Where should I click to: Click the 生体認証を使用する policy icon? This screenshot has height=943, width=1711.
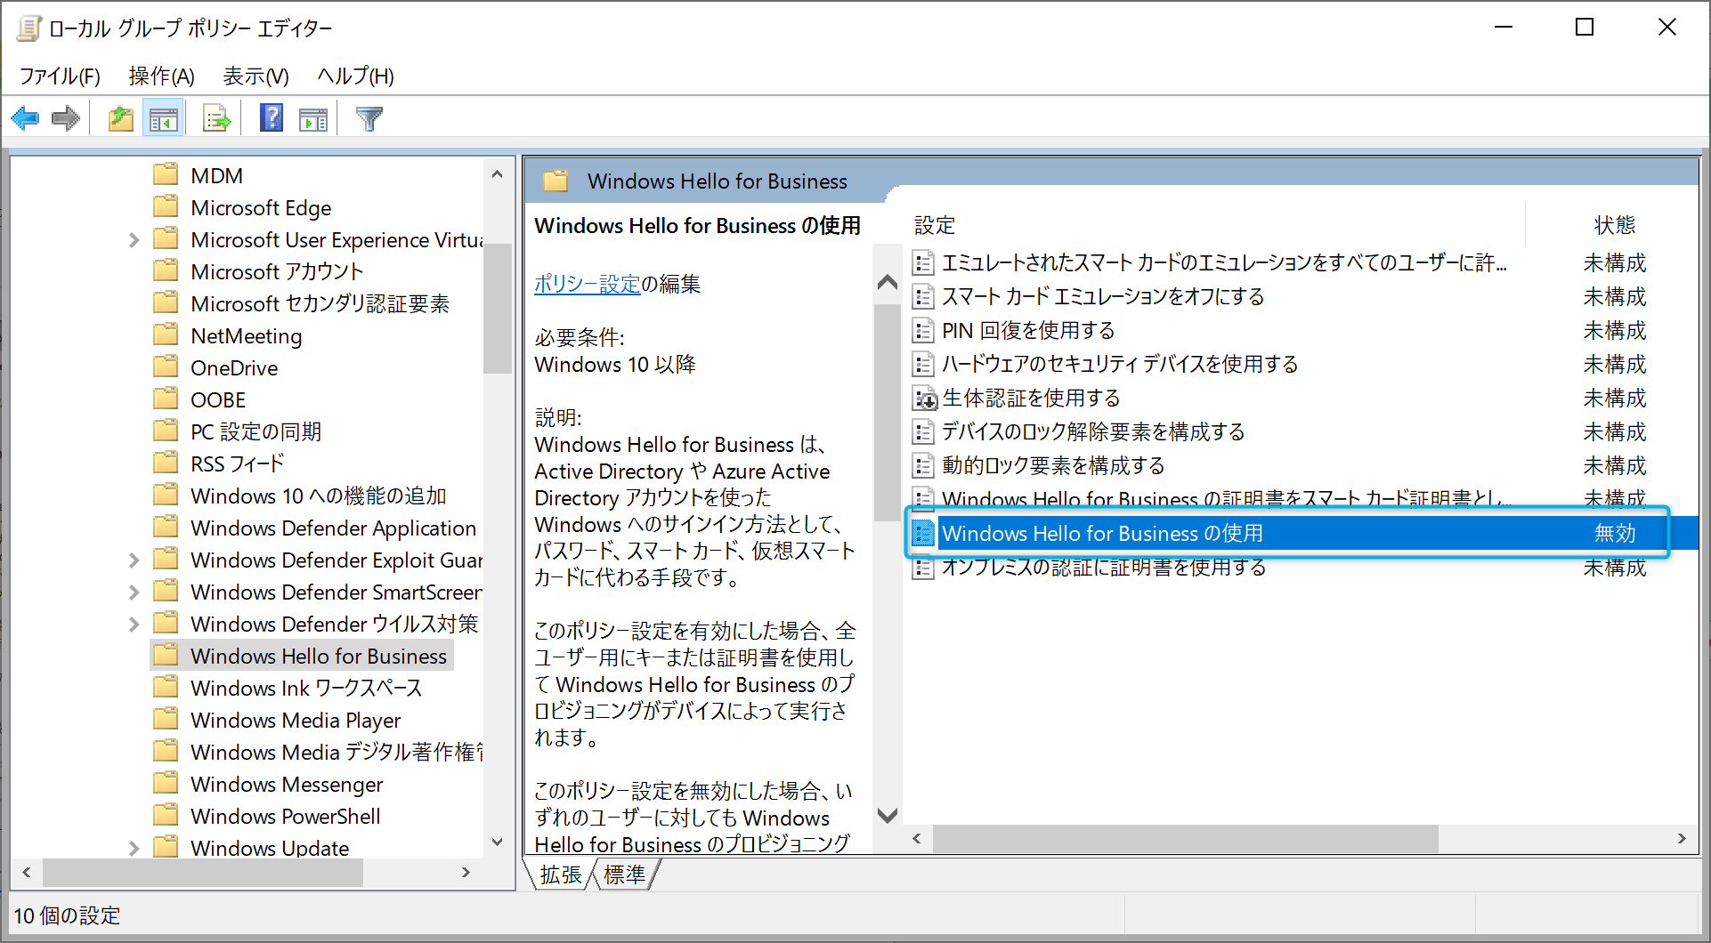pyautogui.click(x=923, y=398)
